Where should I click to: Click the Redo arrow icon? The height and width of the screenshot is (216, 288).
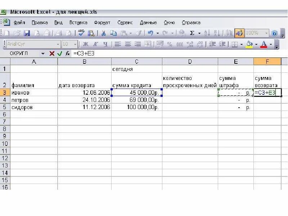tap(165, 33)
